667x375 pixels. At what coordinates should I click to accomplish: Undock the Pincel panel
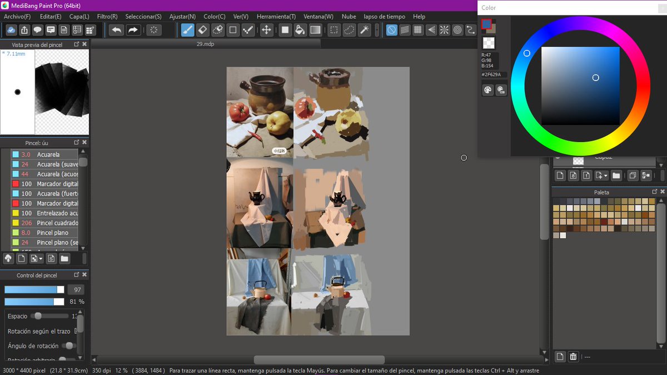pyautogui.click(x=77, y=143)
